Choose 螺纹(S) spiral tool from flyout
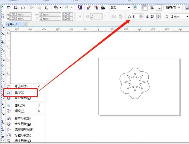The height and width of the screenshot is (144, 189). click(19, 111)
